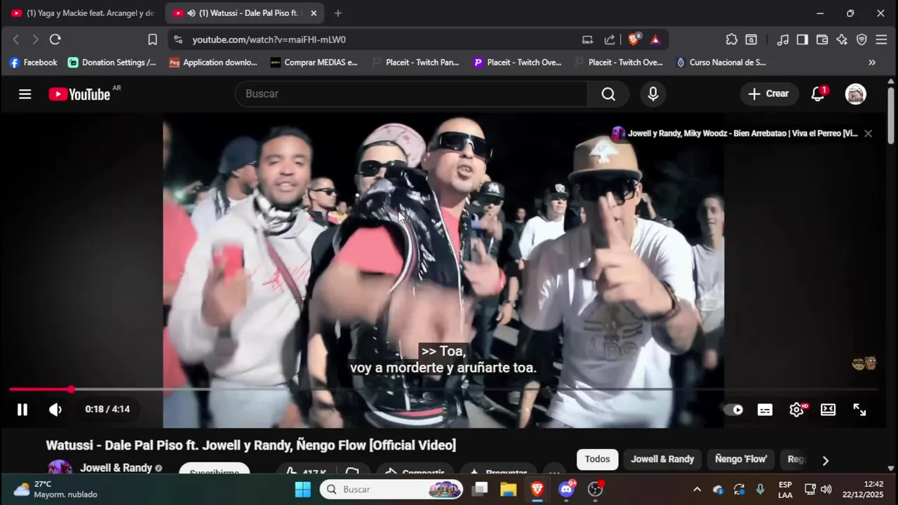Close the Watussi - Dale Pal Piso tab
This screenshot has width=898, height=505.
tap(314, 13)
